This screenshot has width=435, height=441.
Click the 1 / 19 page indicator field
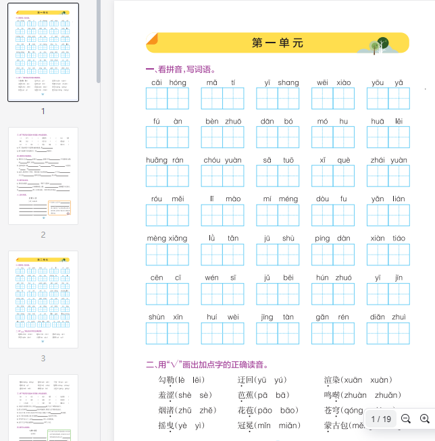pos(381,419)
